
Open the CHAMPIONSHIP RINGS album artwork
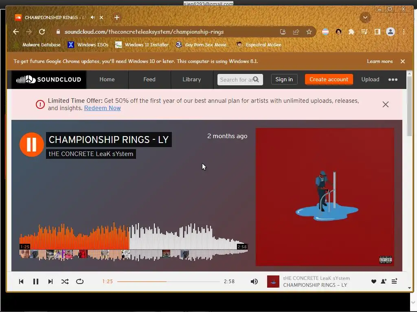[x=325, y=197]
